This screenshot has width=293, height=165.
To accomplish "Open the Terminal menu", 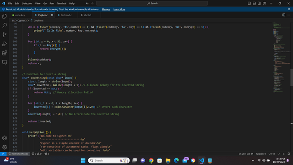I will pos(61,3).
